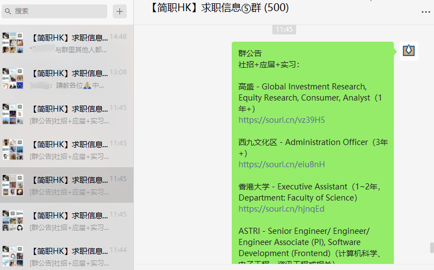
Task: Click the chat title 【简职HK】求职信息⑤群 (500)
Action: [220, 8]
